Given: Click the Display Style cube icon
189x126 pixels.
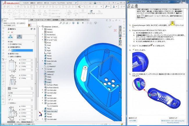Looking at the screenshot, I should click(x=78, y=23).
